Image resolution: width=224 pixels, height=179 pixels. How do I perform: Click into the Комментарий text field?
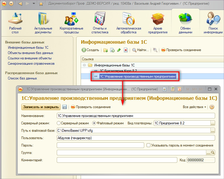click(117, 160)
